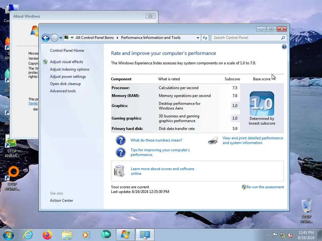Open Action Center link
322x241 pixels.
tap(61, 201)
